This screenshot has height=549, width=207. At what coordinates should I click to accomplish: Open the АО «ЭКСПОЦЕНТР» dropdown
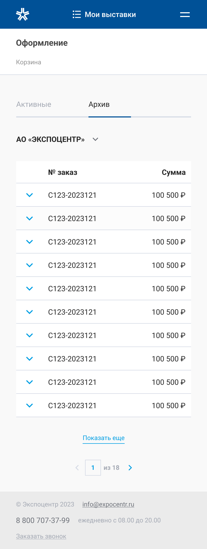(57, 139)
